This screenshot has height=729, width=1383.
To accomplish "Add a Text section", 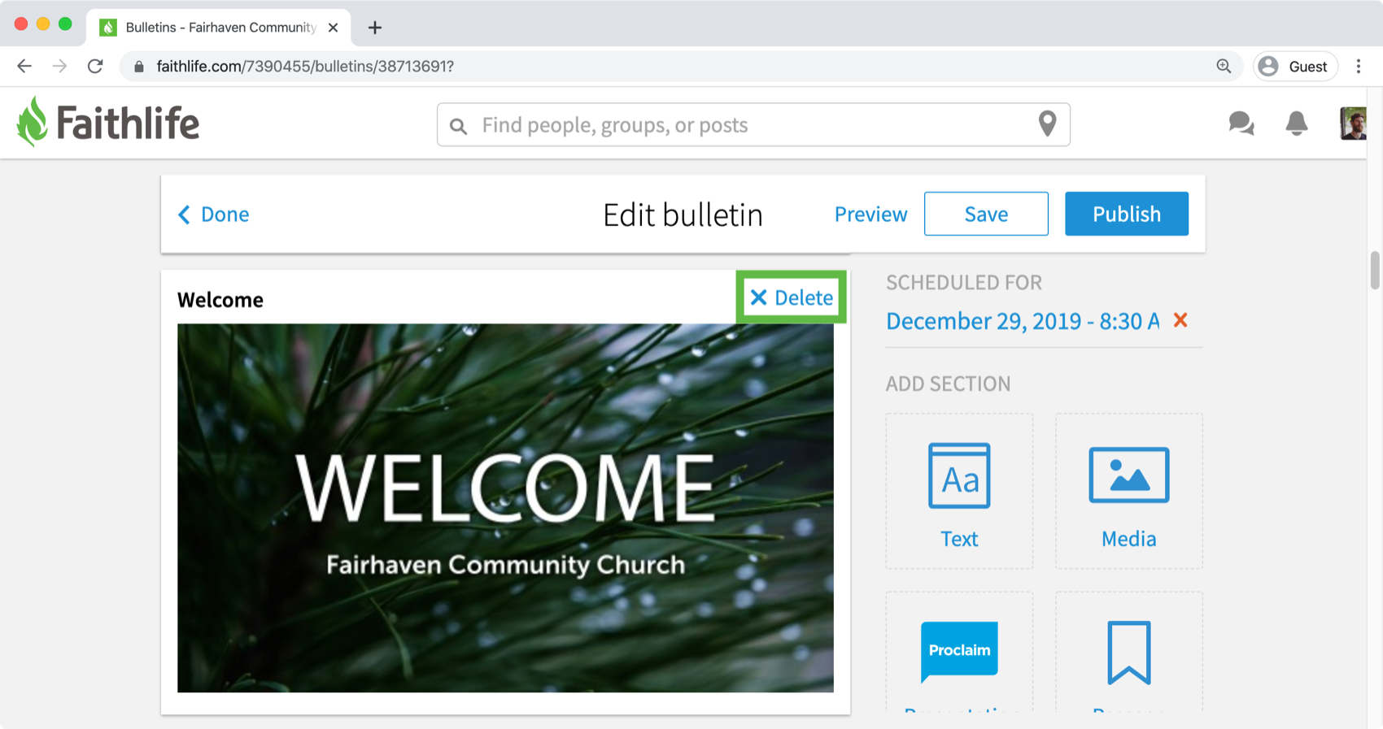I will pos(959,491).
